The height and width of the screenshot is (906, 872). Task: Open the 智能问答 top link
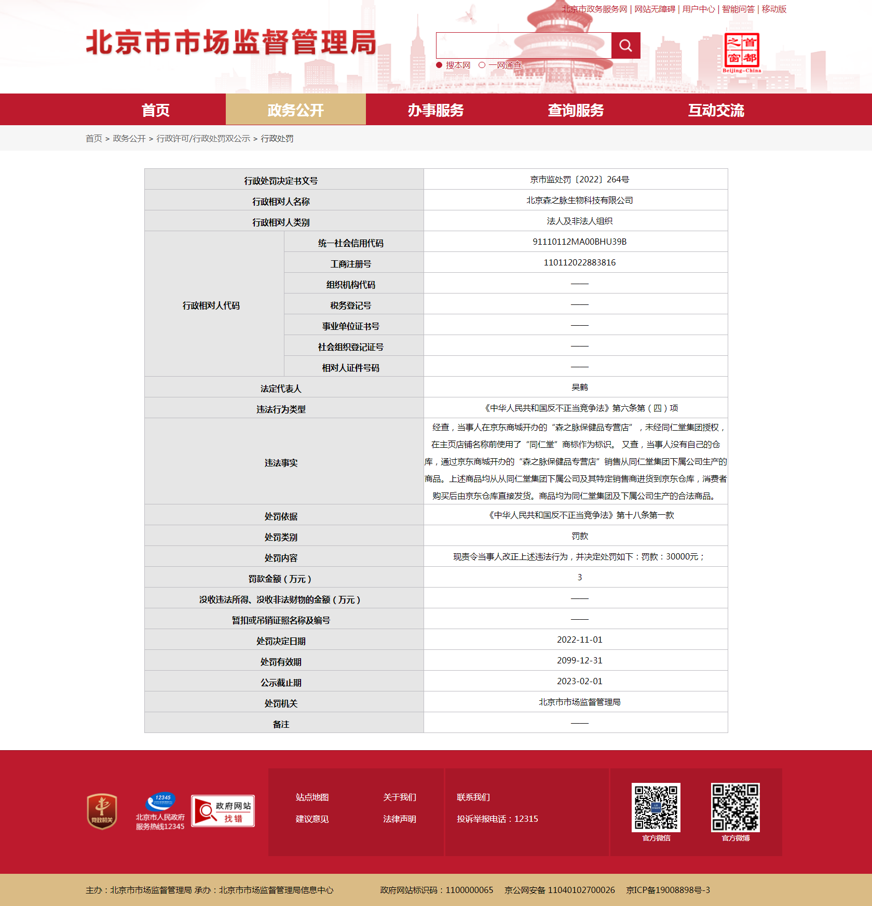[738, 9]
